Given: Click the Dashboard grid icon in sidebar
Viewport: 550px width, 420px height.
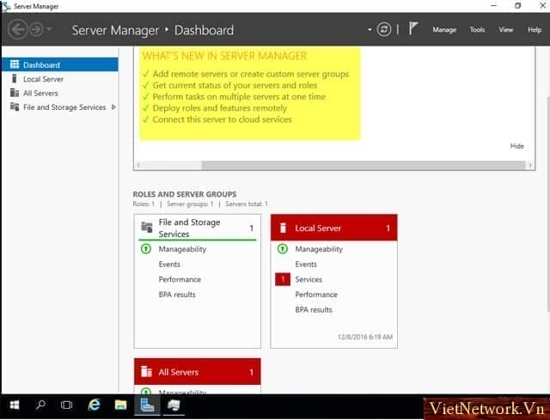Looking at the screenshot, I should 15,64.
